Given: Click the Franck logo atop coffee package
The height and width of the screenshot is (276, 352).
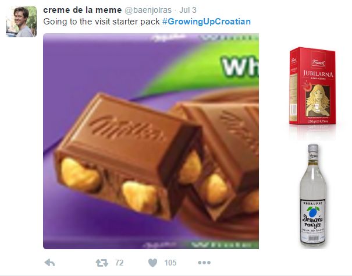Looking at the screenshot, I should [318, 62].
